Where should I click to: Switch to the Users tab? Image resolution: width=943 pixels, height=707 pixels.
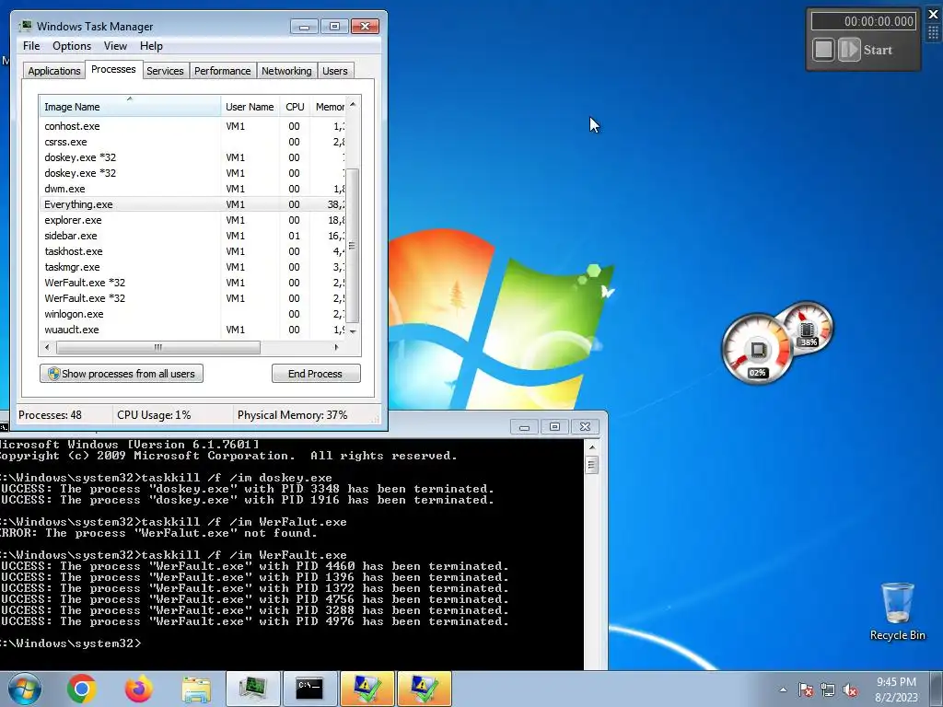[334, 71]
